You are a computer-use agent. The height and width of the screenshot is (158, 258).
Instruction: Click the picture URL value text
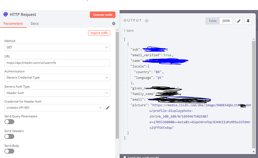coord(200,116)
